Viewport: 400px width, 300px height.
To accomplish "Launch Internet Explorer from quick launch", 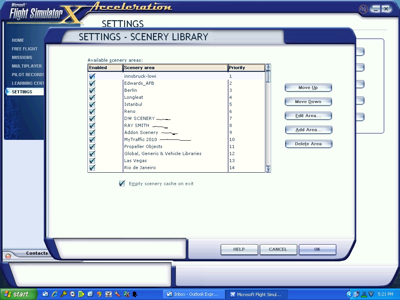I will 55,294.
